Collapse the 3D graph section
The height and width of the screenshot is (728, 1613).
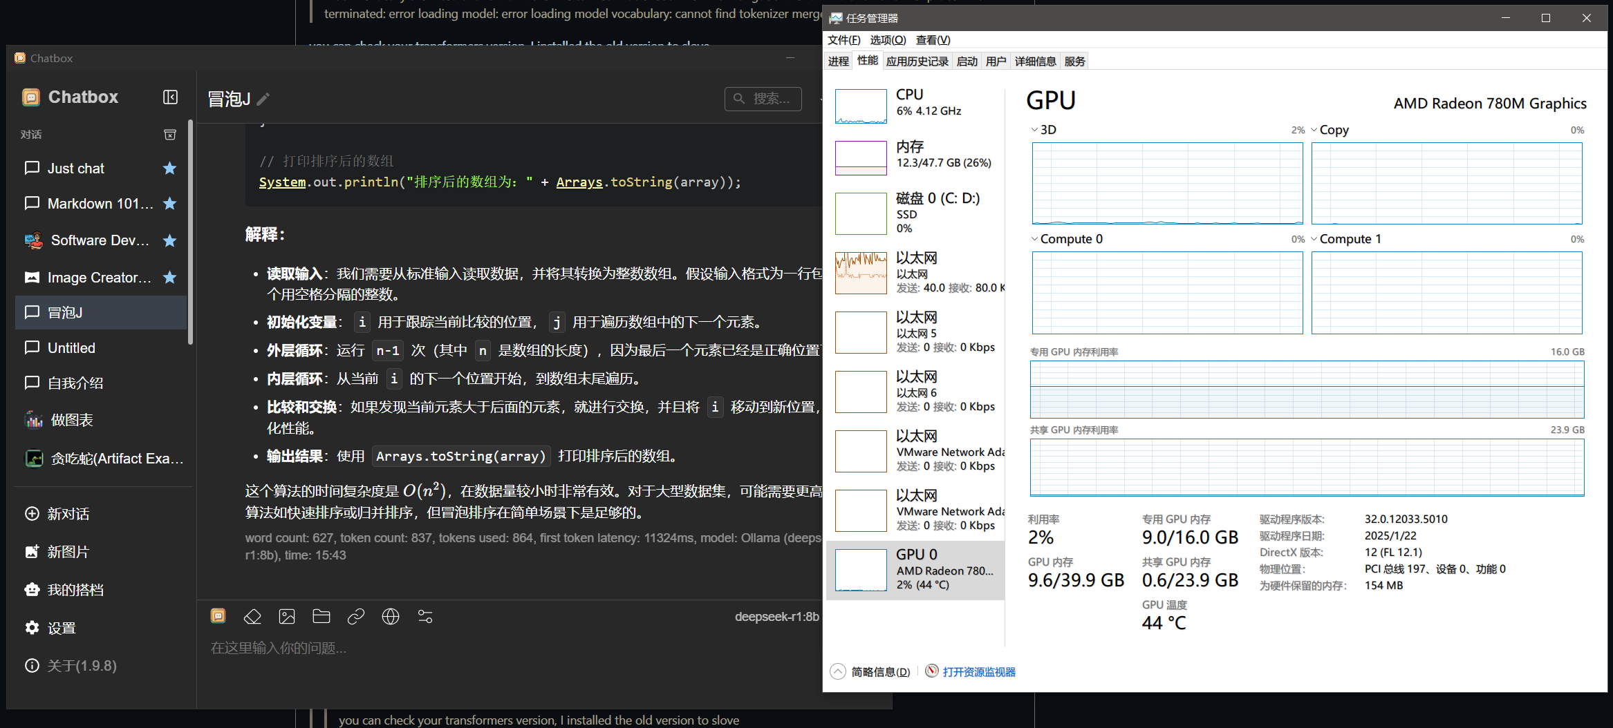[1033, 129]
